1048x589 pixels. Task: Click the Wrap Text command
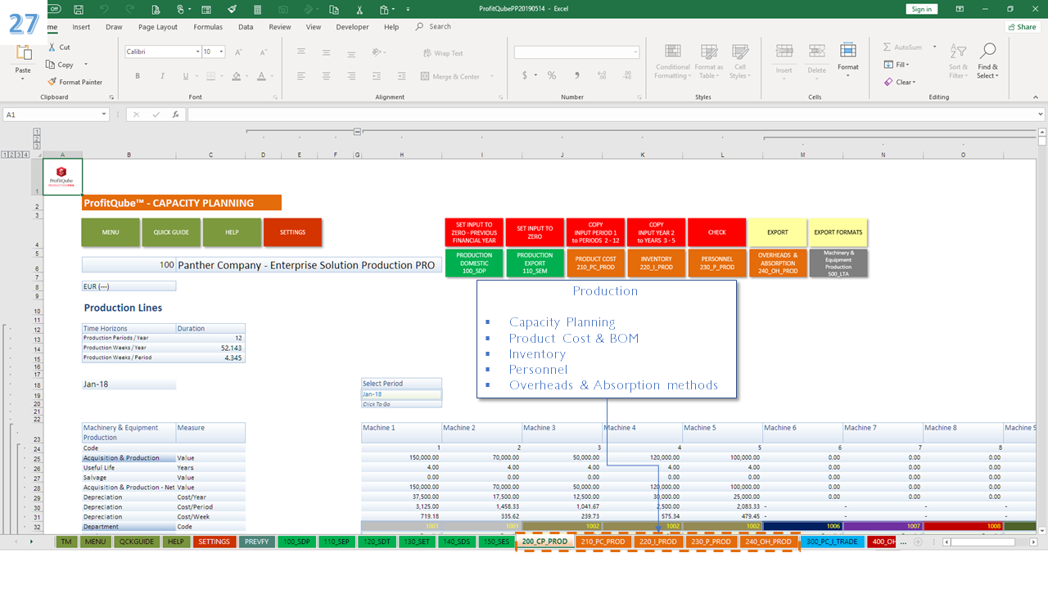(x=443, y=53)
